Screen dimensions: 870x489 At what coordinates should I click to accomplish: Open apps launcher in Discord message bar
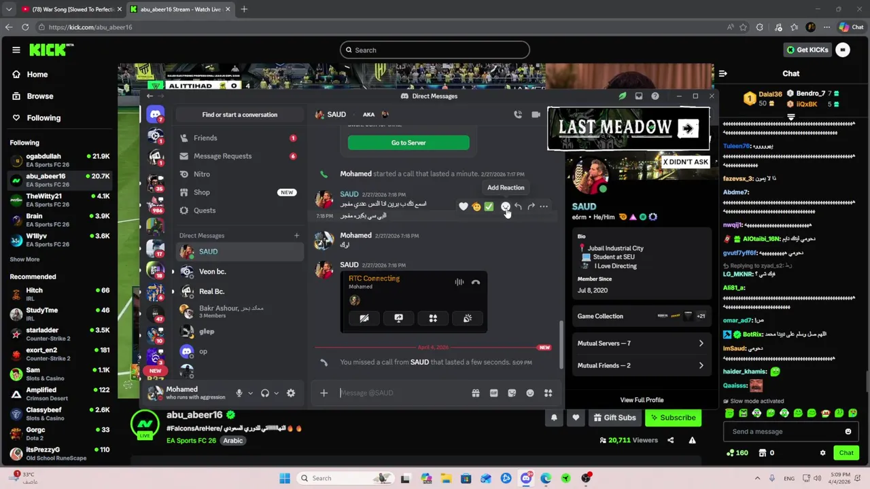tap(548, 393)
